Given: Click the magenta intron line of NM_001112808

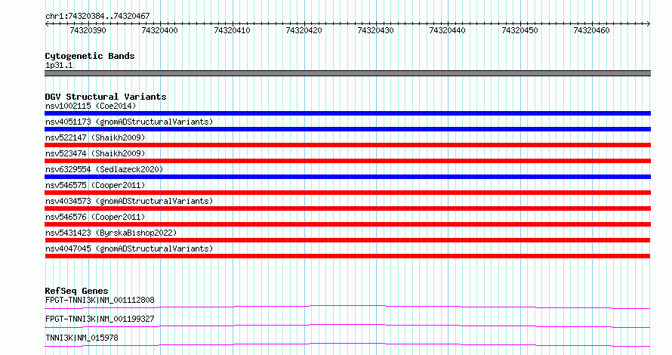Looking at the screenshot, I should pyautogui.click(x=347, y=306).
